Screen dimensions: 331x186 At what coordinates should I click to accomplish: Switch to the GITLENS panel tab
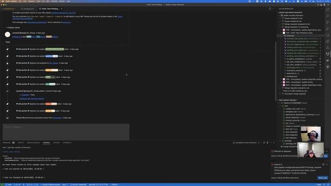tap(56, 143)
